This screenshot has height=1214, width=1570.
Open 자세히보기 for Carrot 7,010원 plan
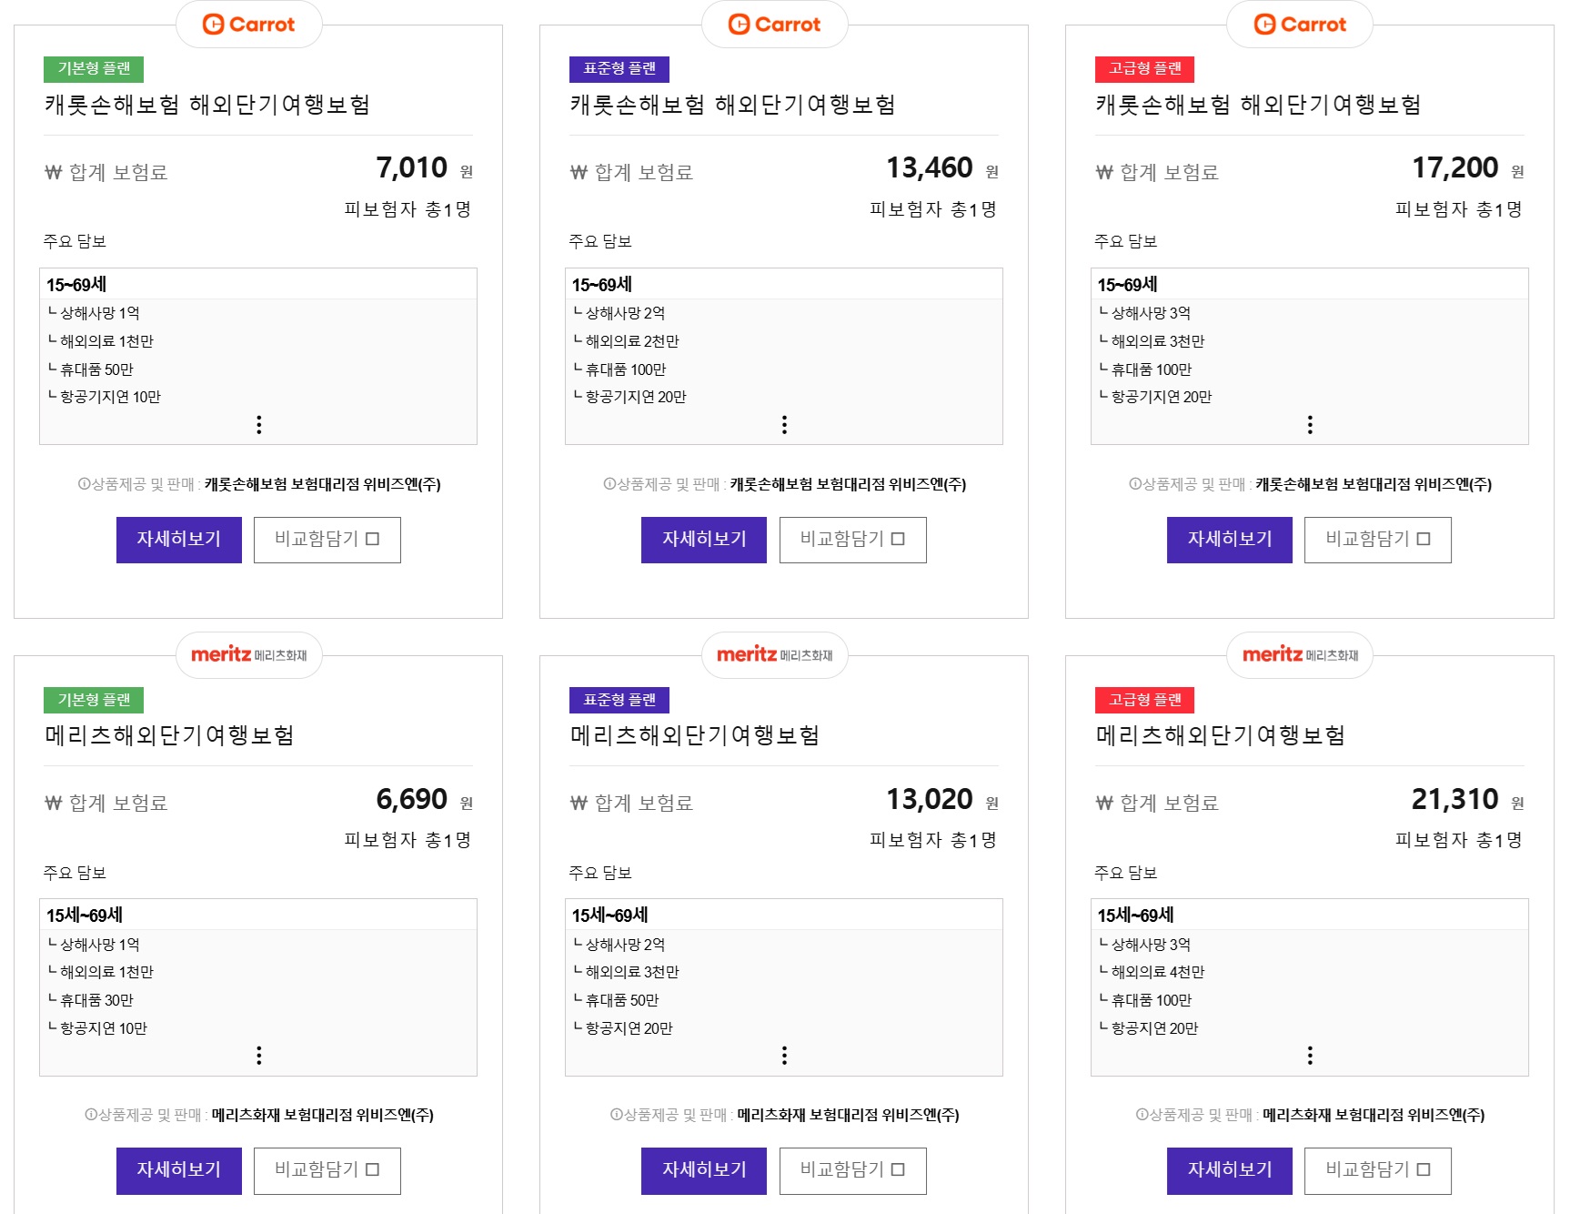(x=179, y=540)
